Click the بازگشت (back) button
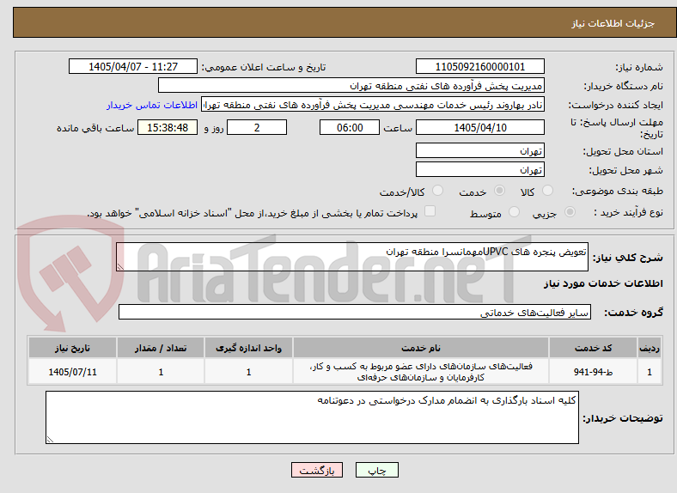677x493 pixels. pyautogui.click(x=317, y=470)
